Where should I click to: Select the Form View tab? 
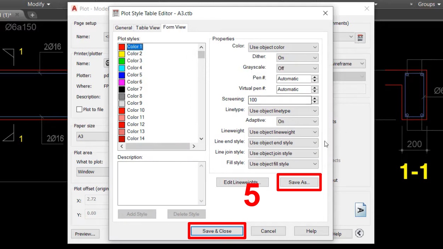pyautogui.click(x=175, y=27)
